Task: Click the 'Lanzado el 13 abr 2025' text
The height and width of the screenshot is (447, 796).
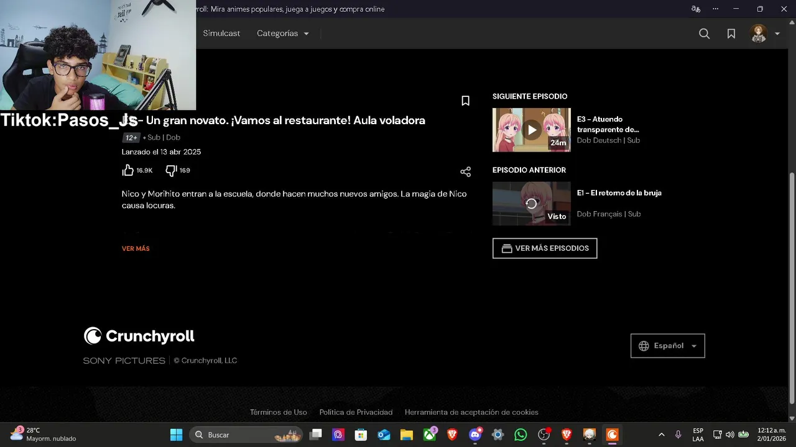Action: click(x=161, y=152)
